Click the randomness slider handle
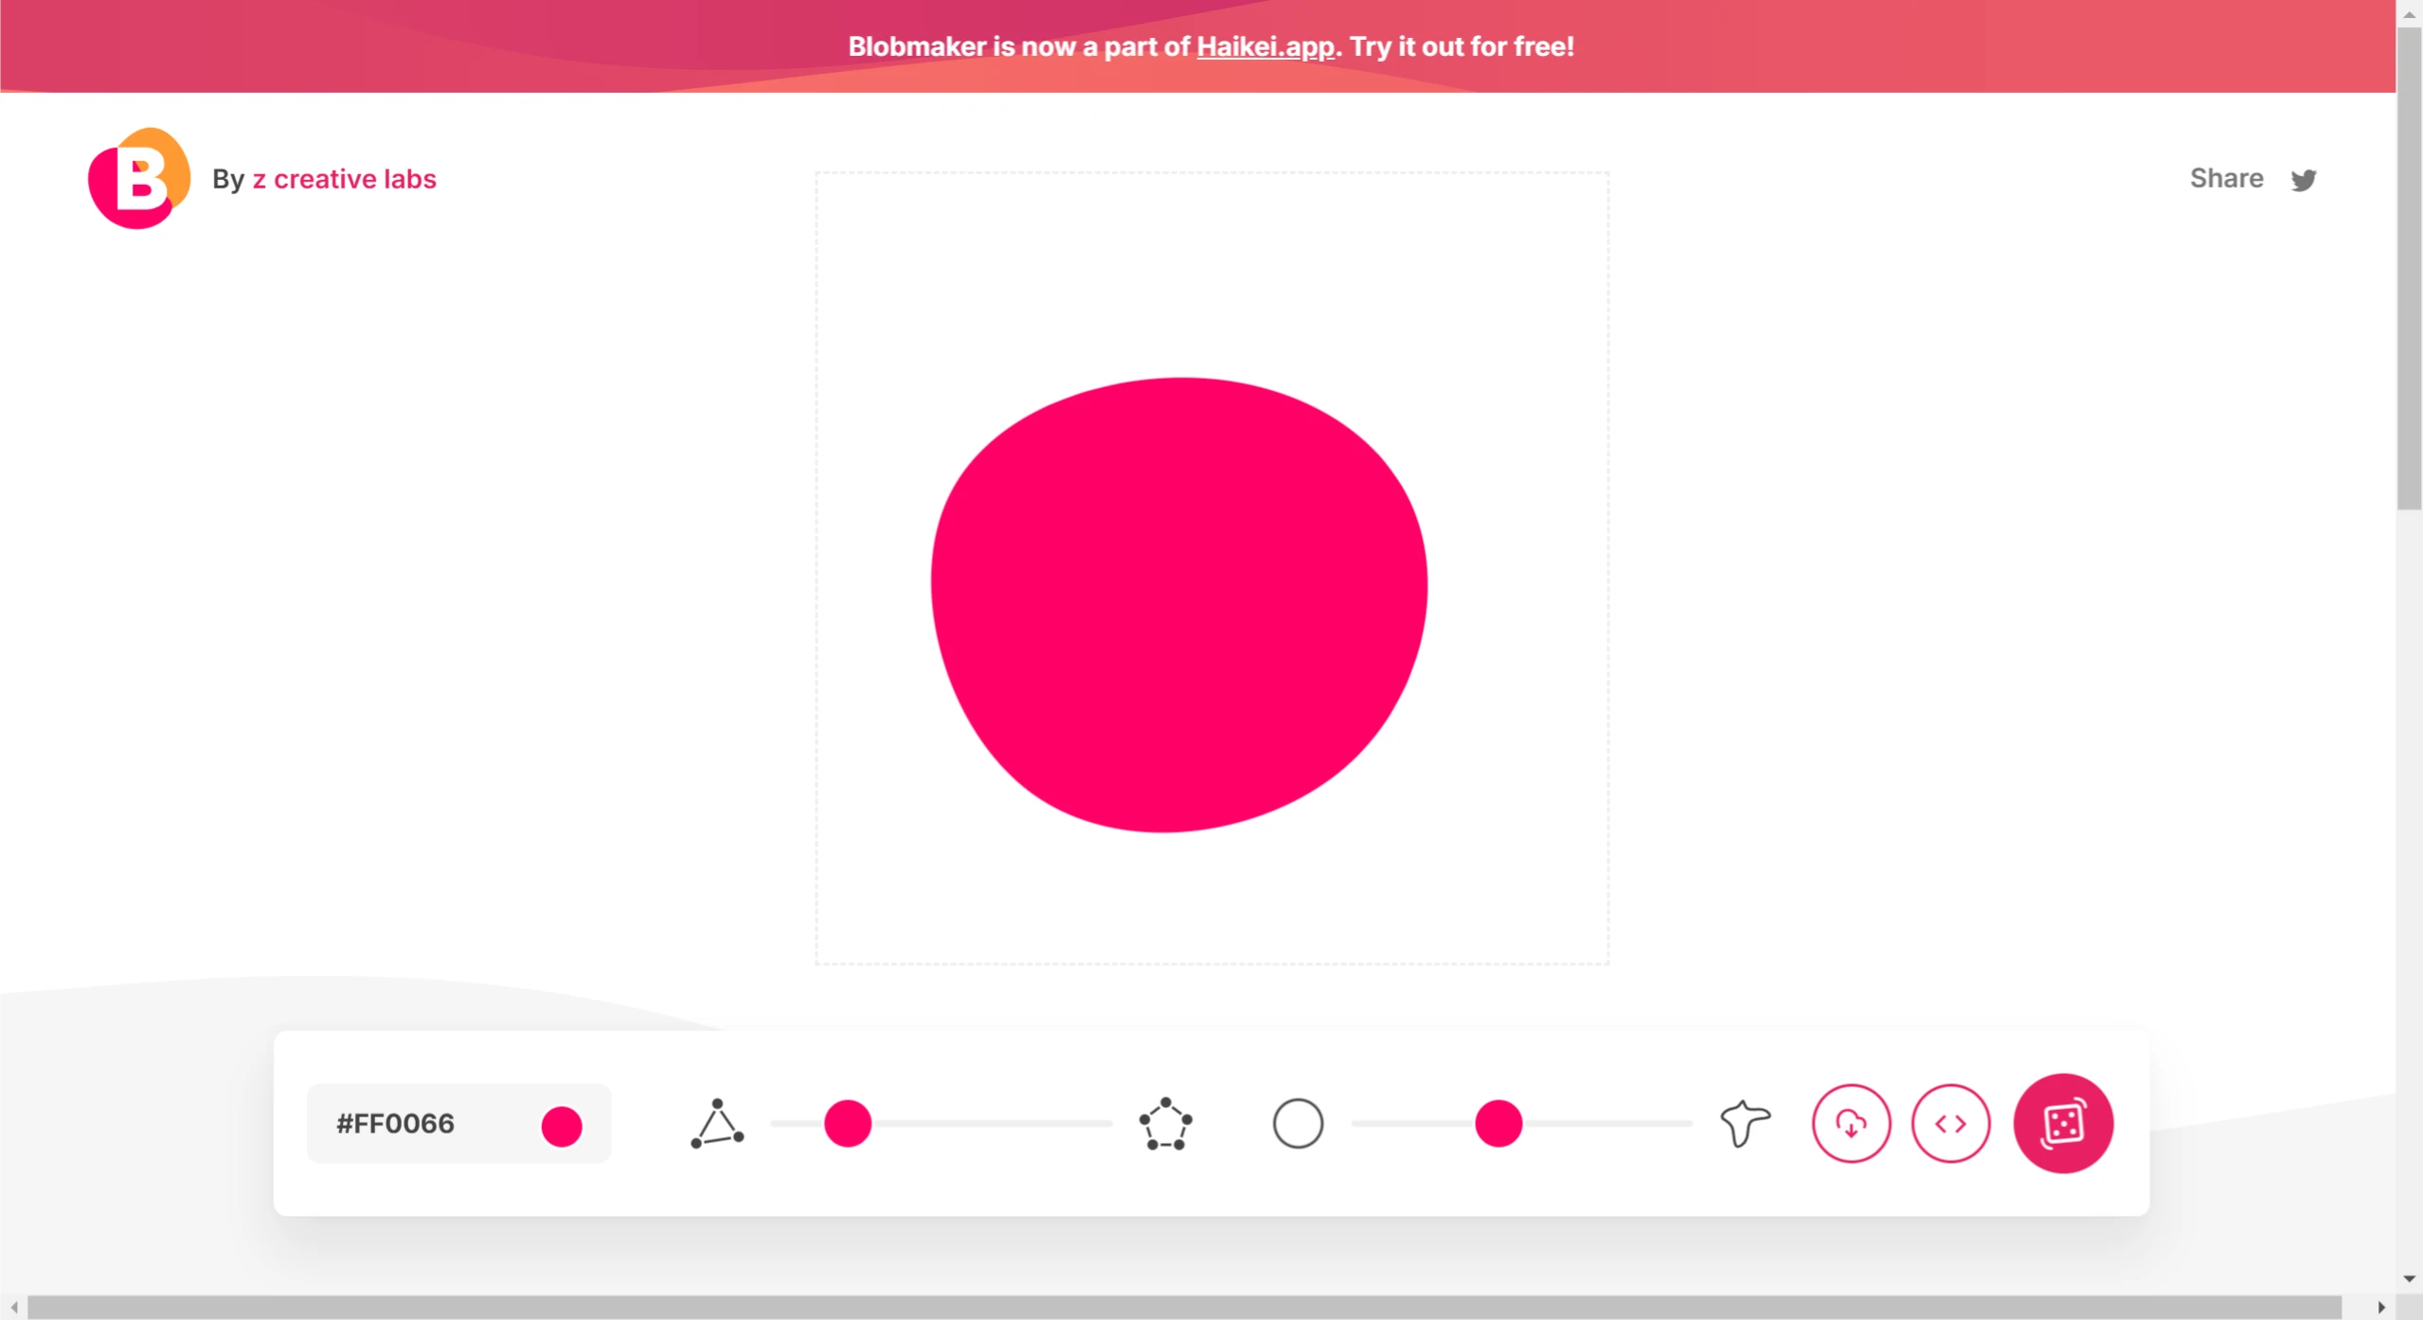This screenshot has height=1320, width=2423. coord(1499,1124)
